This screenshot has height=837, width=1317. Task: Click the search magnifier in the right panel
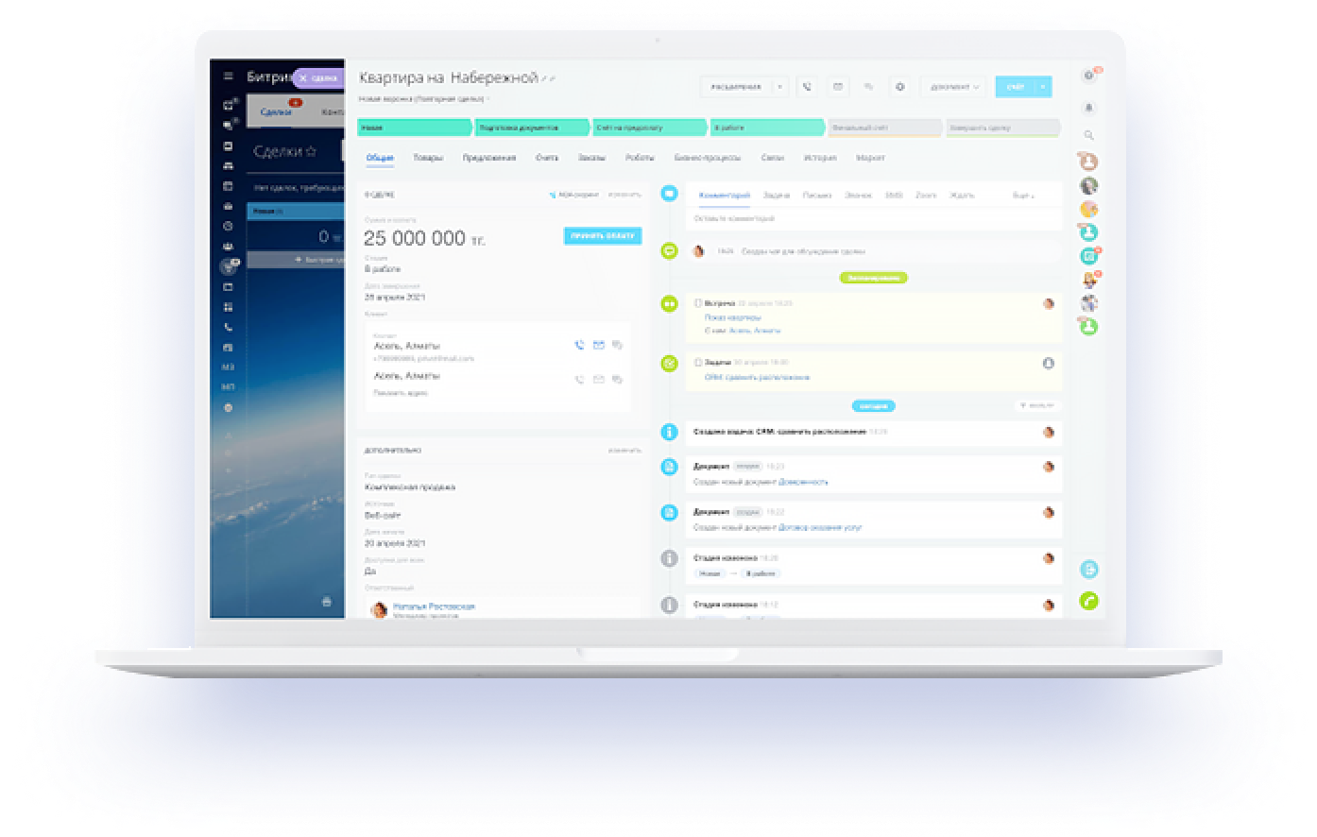click(x=1088, y=135)
